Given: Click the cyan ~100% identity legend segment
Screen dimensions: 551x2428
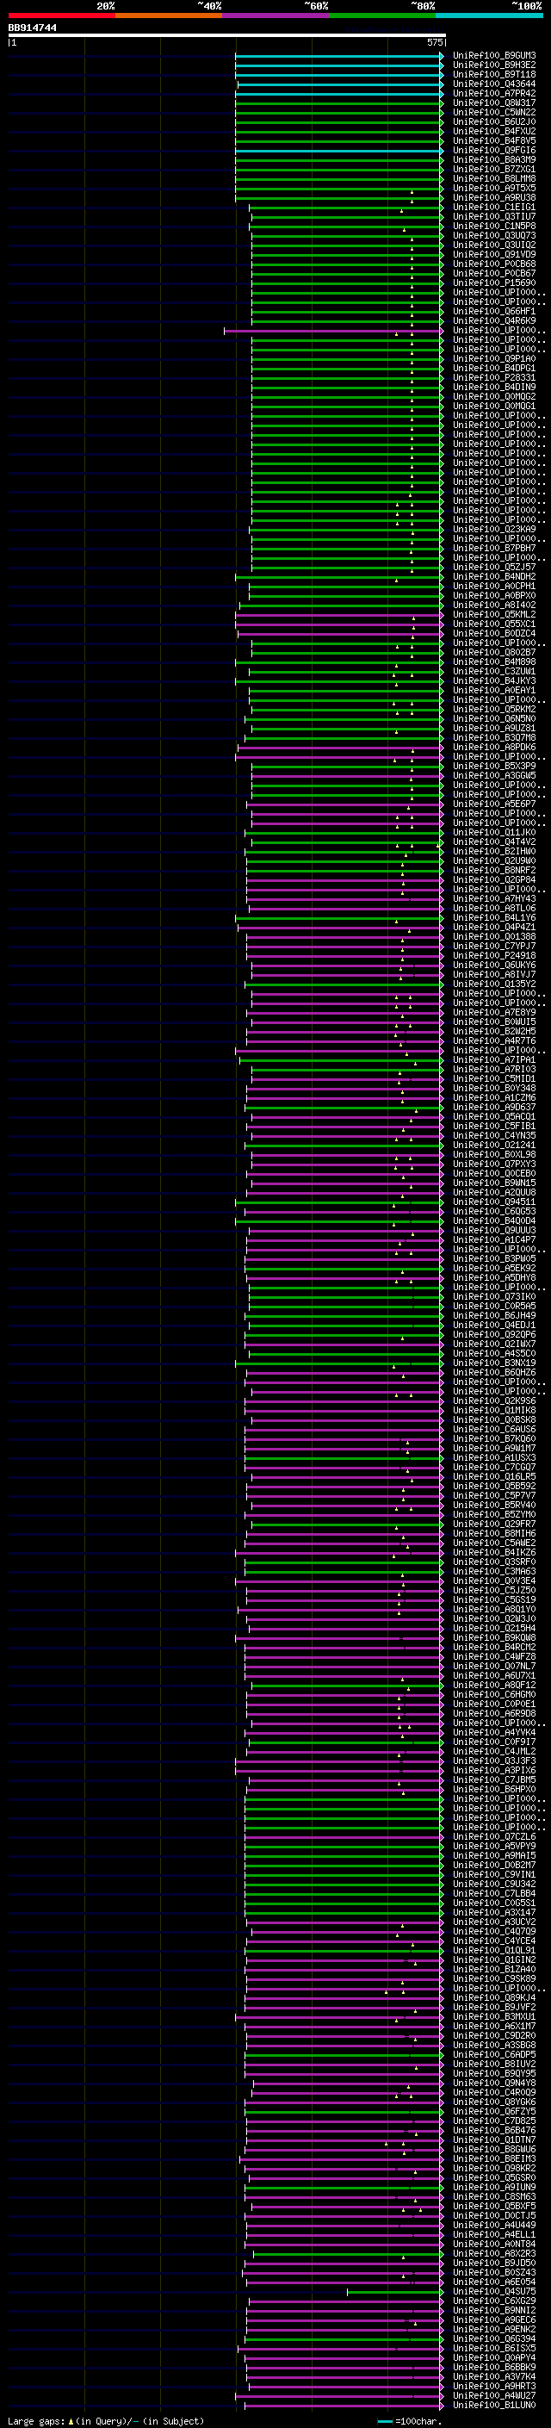Looking at the screenshot, I should (x=490, y=16).
